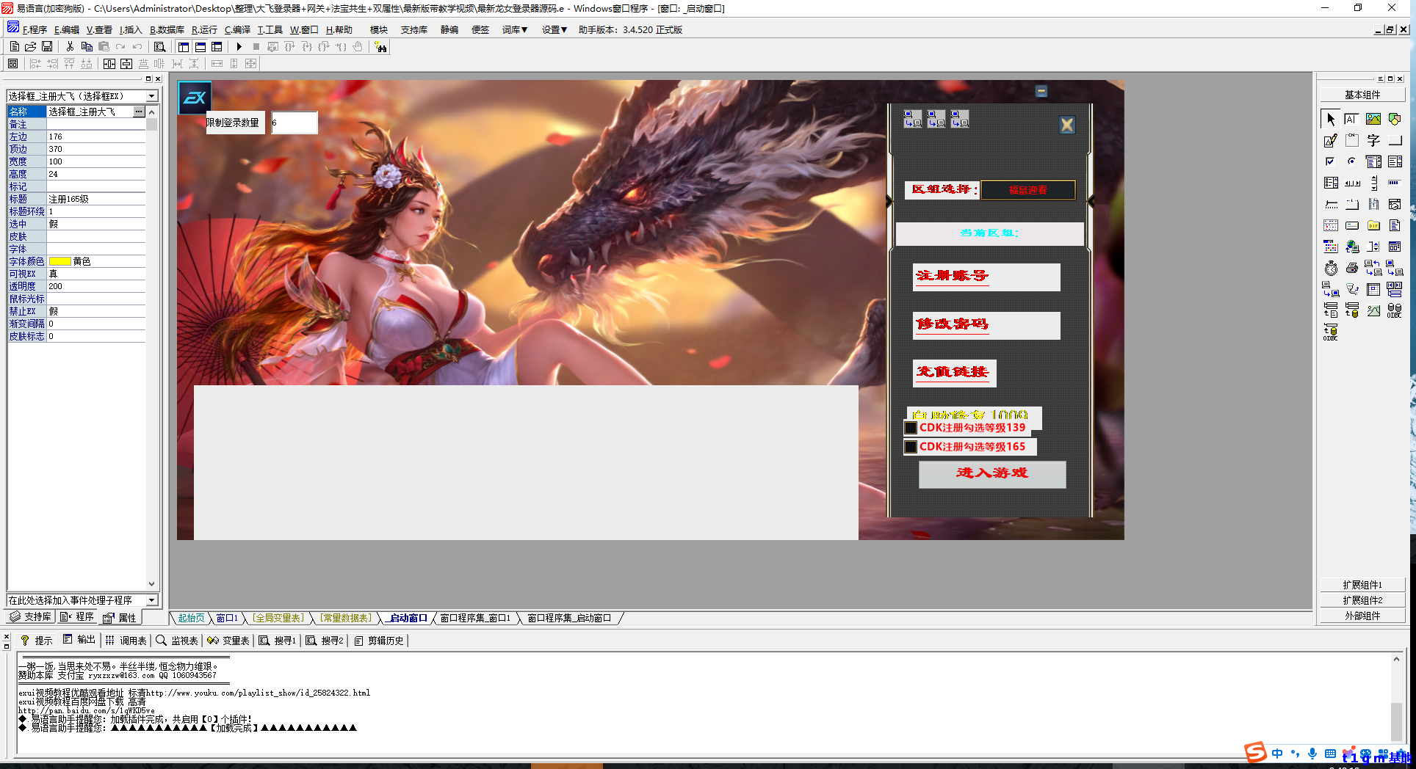1416x769 pixels.
Task: Click the help binoculars search icon
Action: [x=380, y=47]
